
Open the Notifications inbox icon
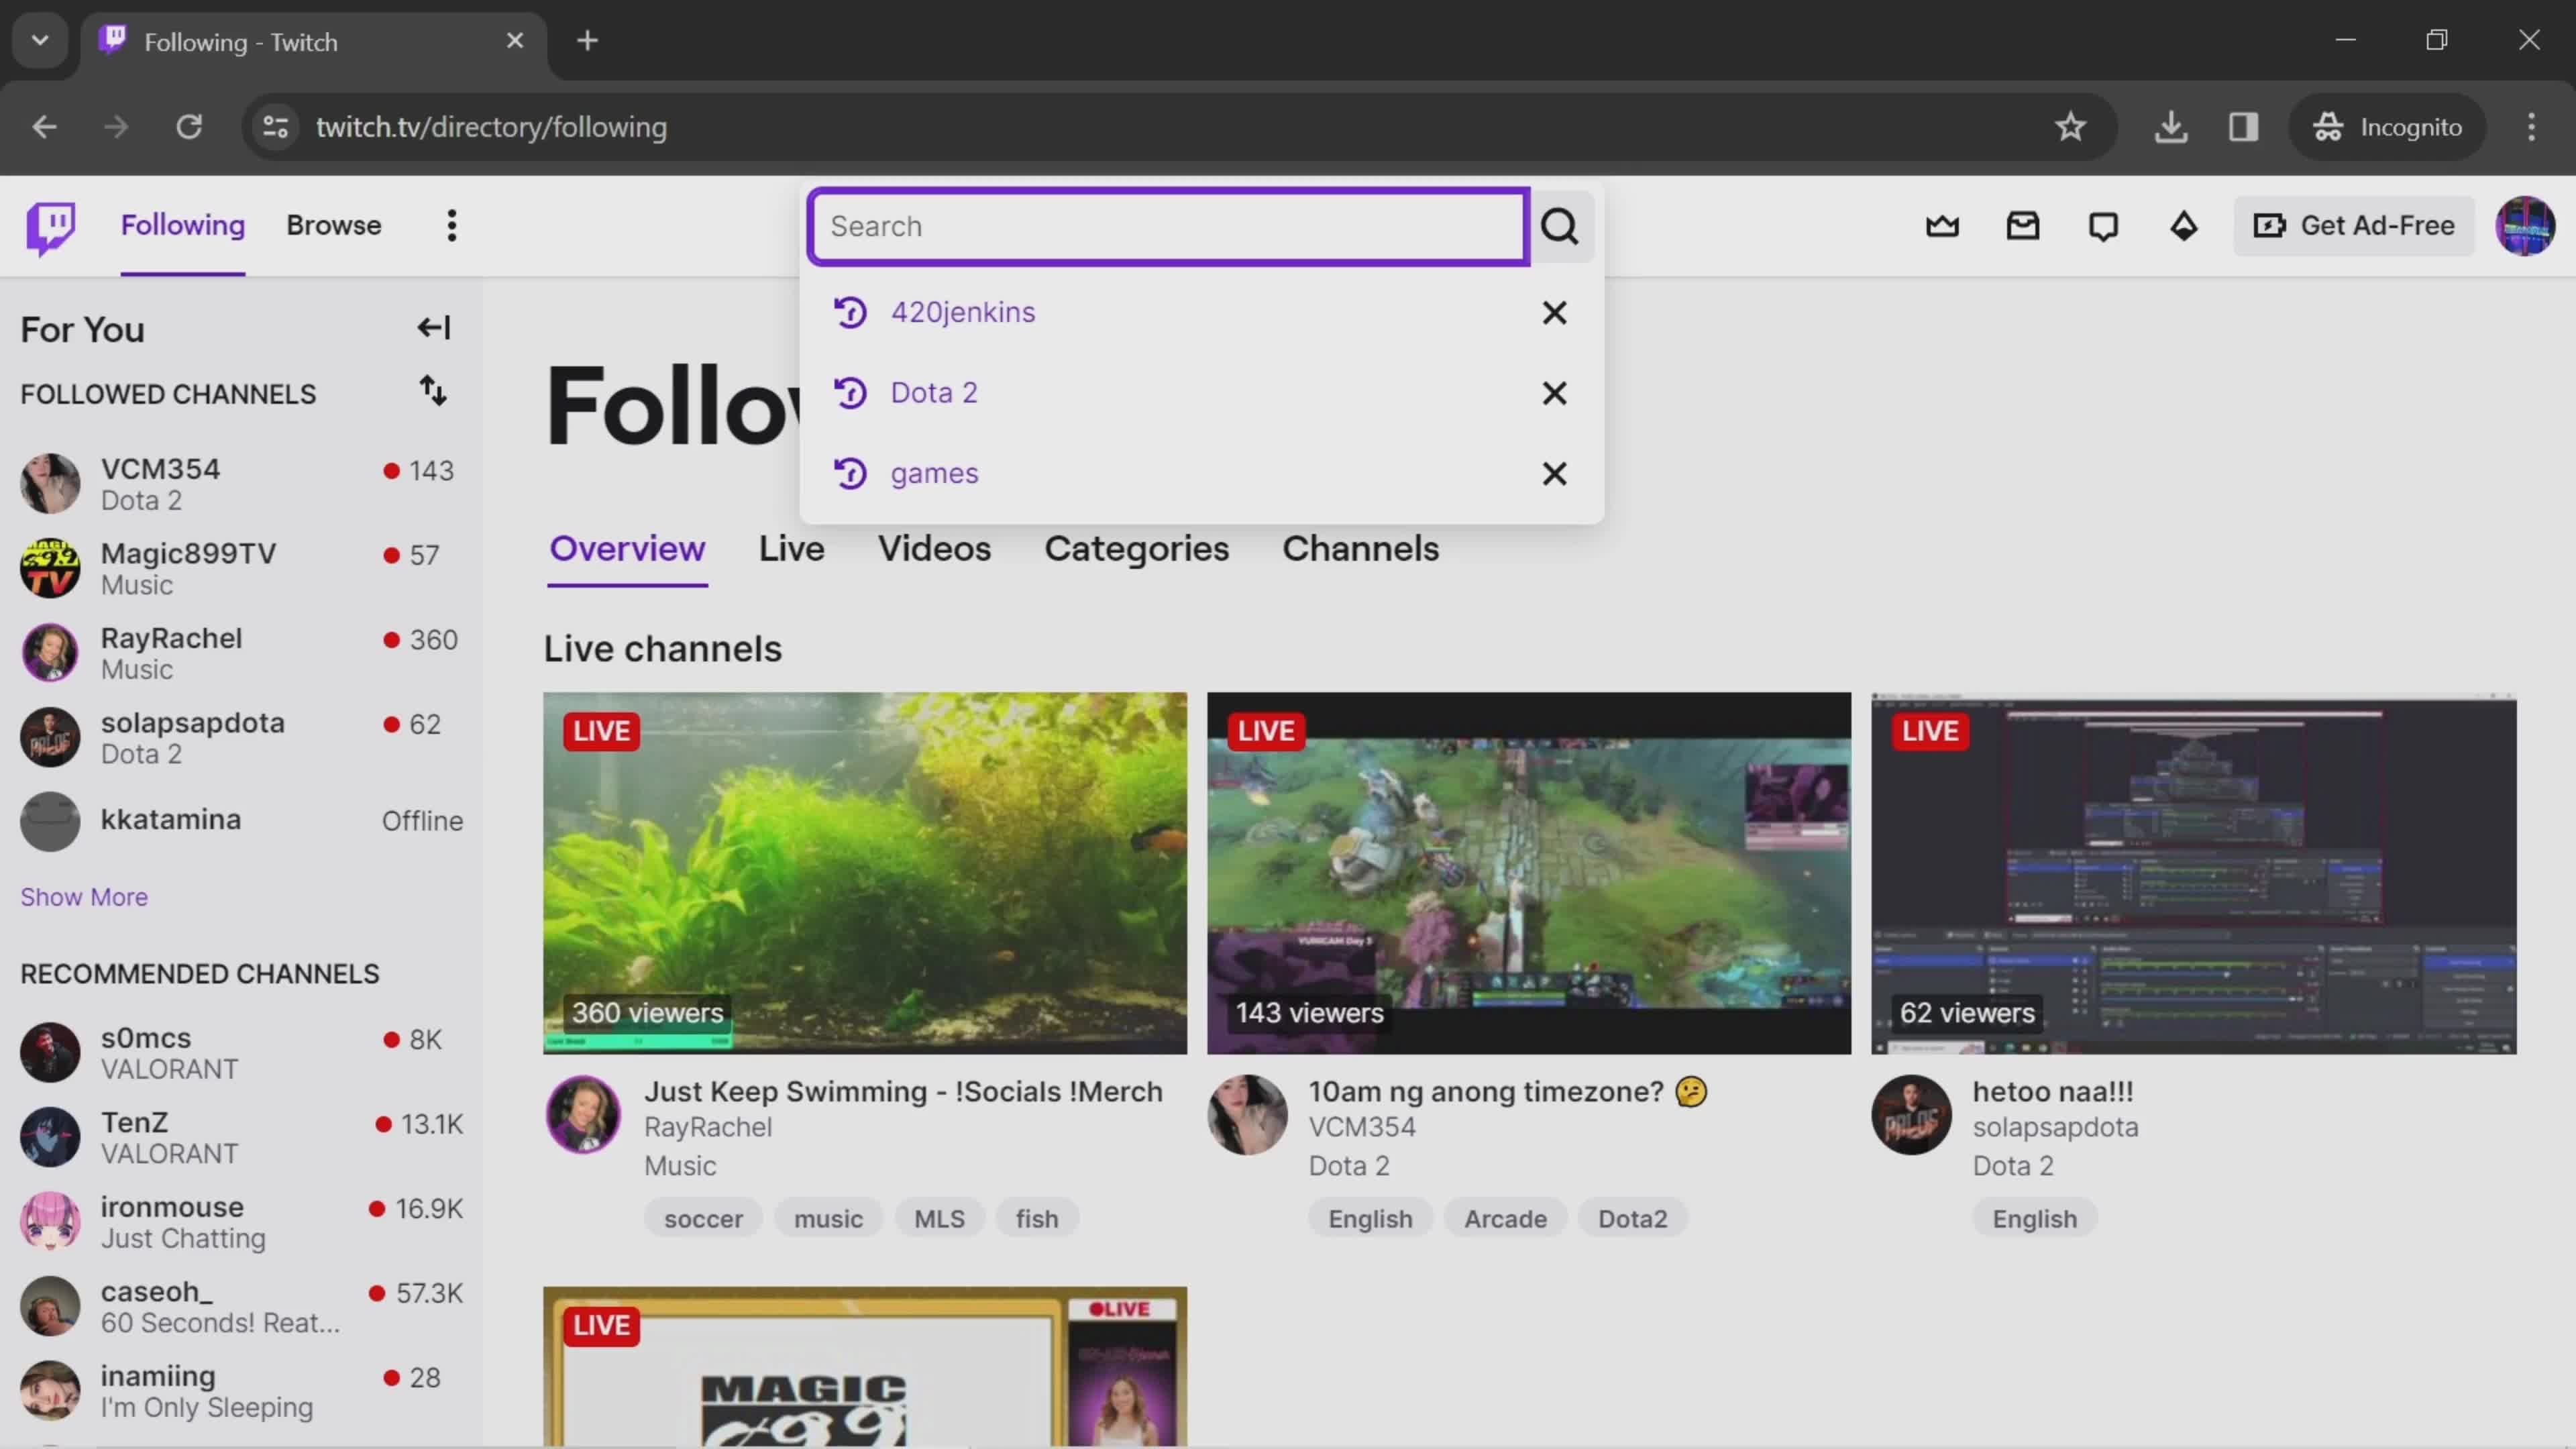coord(2022,226)
